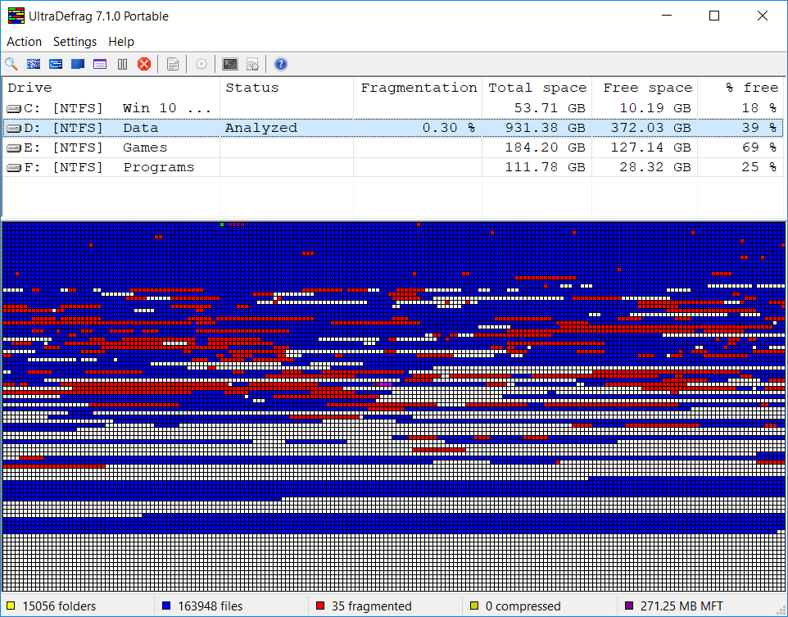
Task: Click the drive icon beside C:
Action: [x=14, y=109]
